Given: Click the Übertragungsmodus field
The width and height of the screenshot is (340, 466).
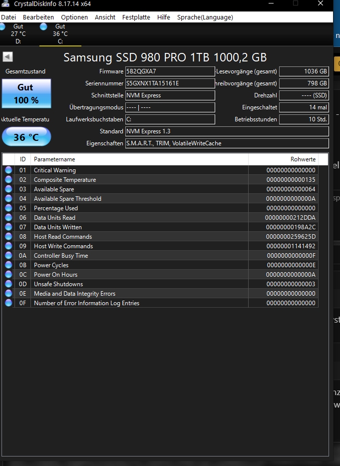Looking at the screenshot, I should coord(170,107).
